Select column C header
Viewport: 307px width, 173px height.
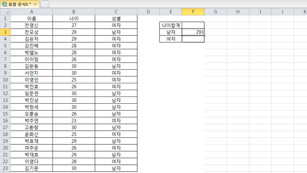(x=116, y=12)
